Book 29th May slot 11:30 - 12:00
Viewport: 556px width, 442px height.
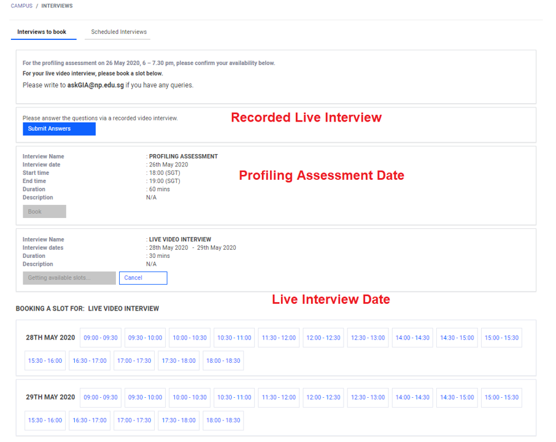point(279,397)
